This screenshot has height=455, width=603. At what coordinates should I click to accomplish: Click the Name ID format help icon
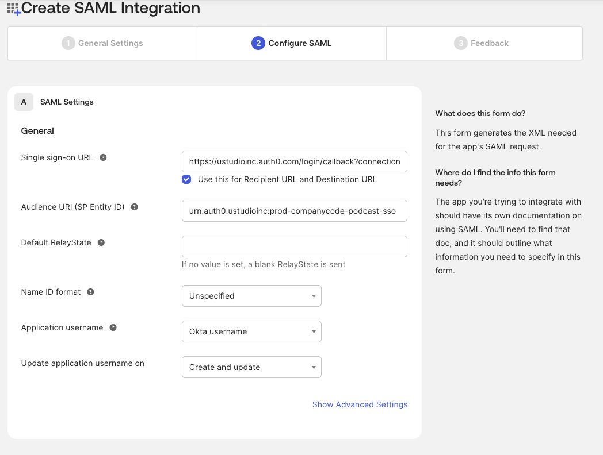coord(90,292)
